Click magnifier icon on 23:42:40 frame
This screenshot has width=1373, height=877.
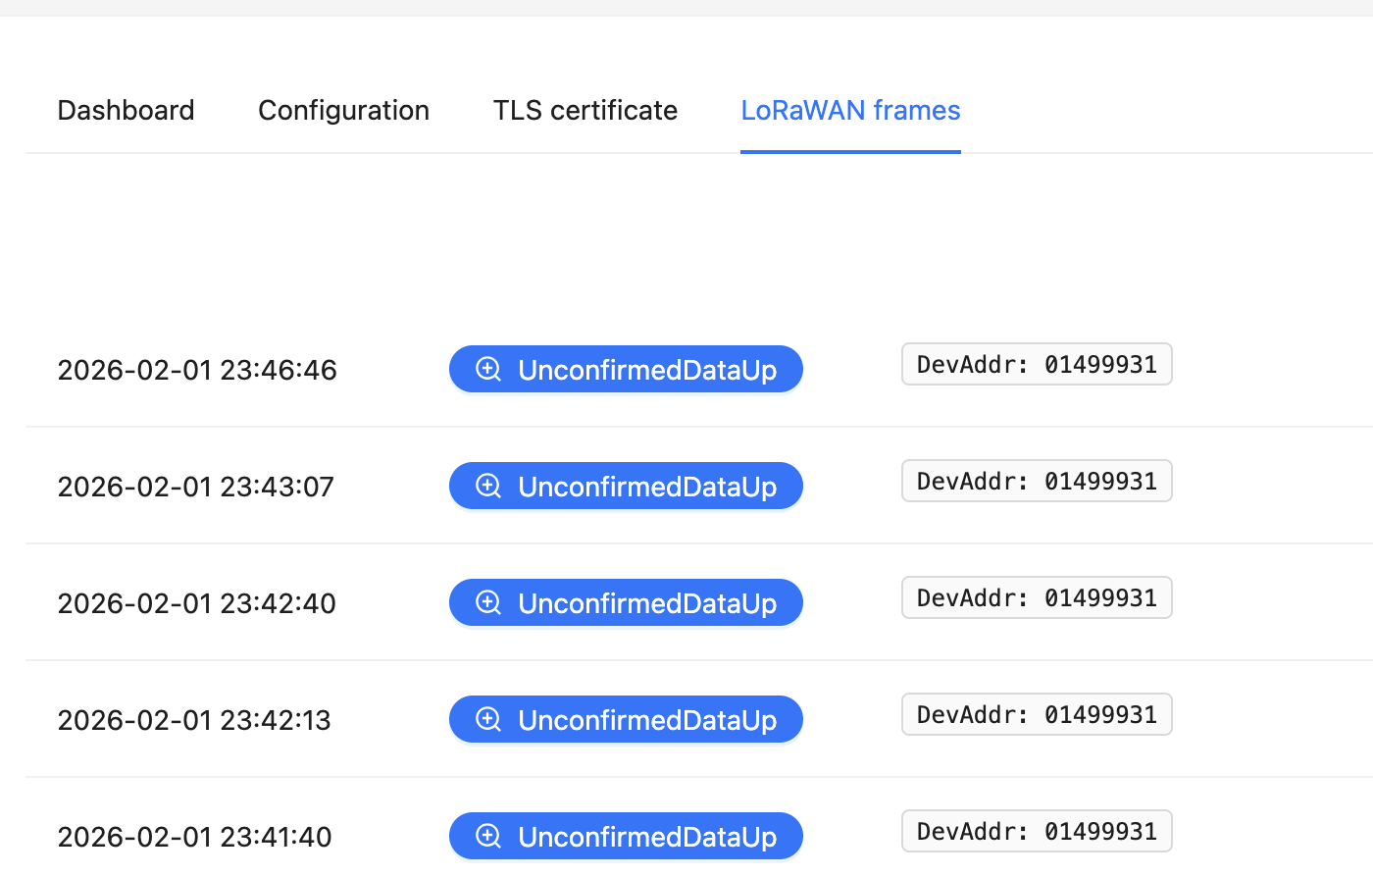click(488, 602)
